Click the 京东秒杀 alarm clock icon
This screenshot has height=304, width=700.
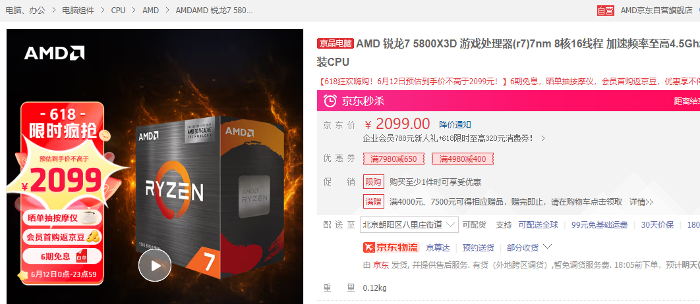pos(330,101)
